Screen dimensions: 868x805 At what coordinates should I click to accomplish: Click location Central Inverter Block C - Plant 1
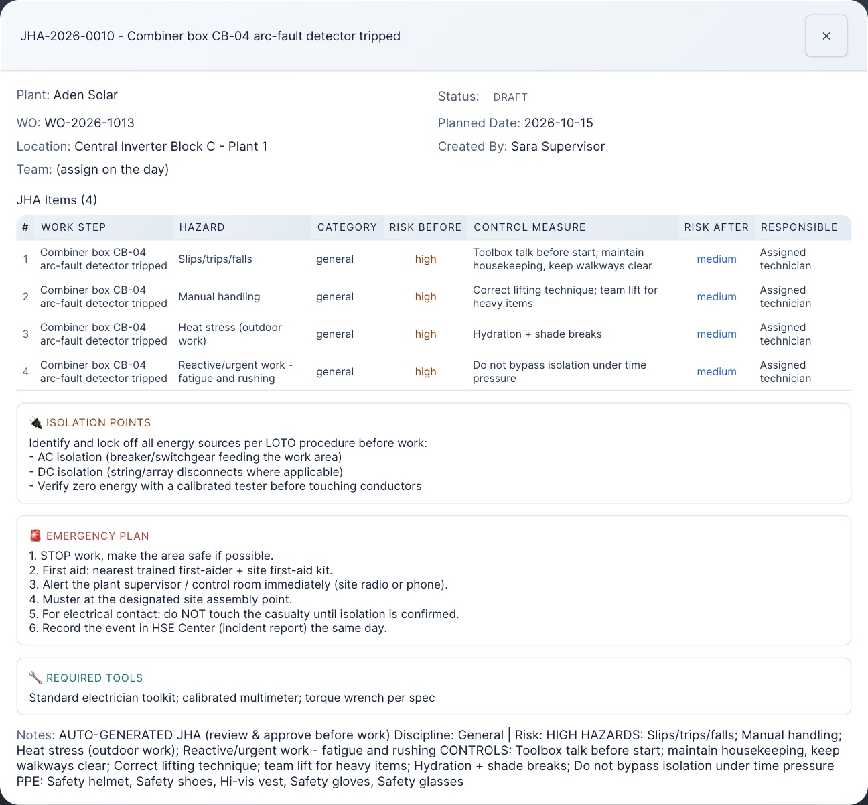(x=171, y=147)
